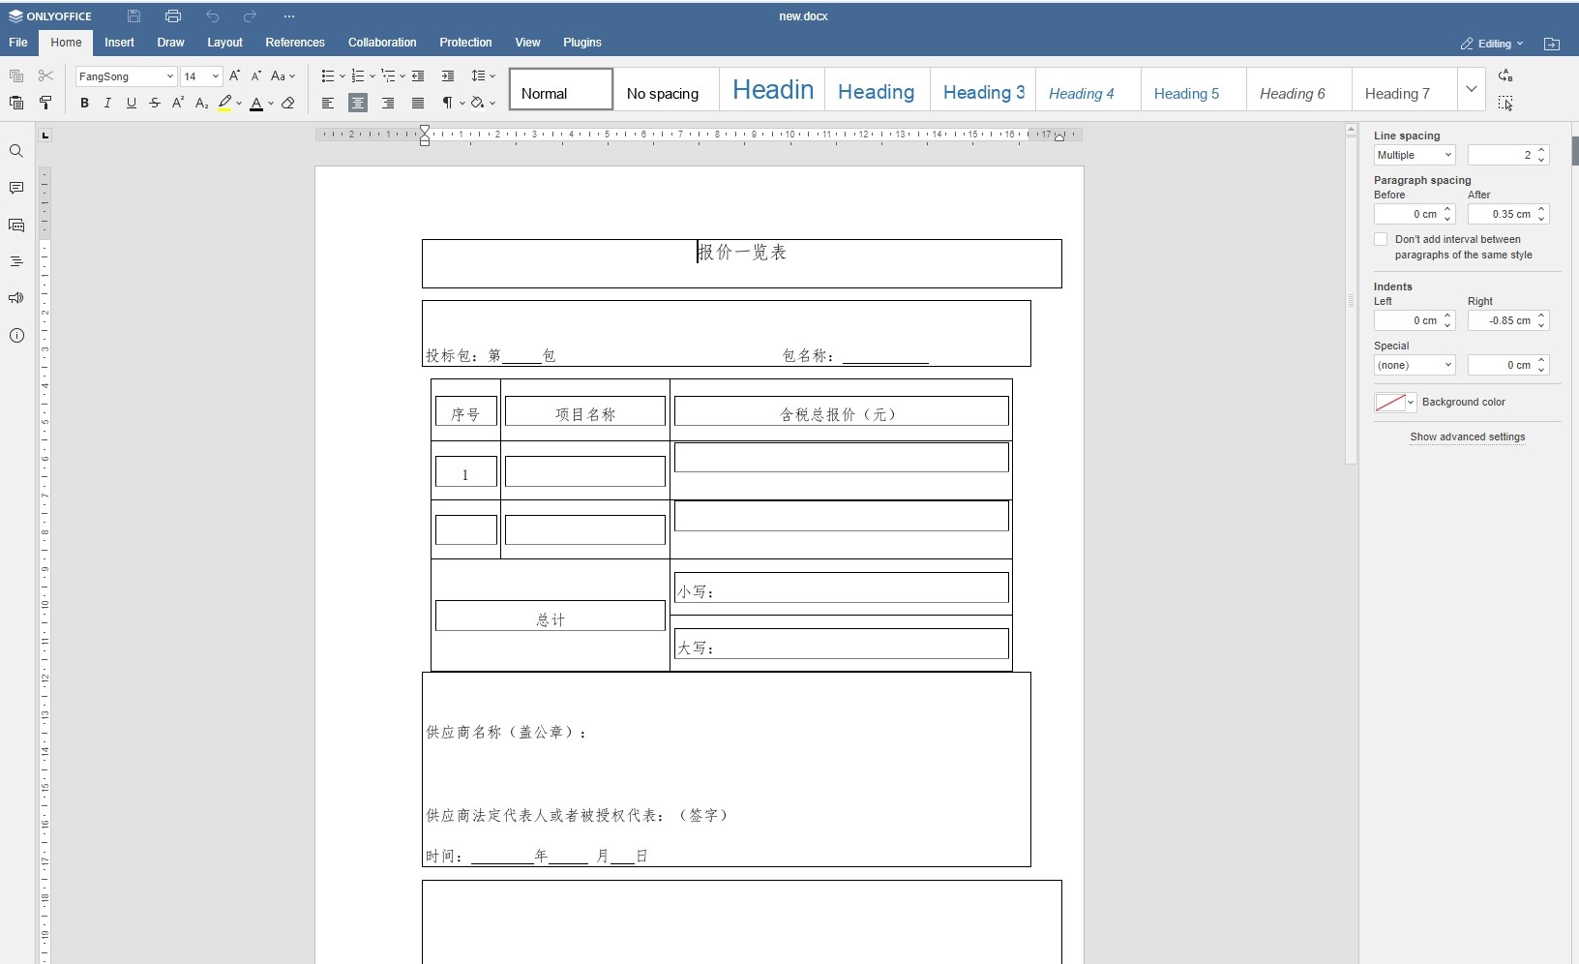This screenshot has width=1579, height=964.
Task: Expand the heading styles gallery
Action: [1471, 89]
